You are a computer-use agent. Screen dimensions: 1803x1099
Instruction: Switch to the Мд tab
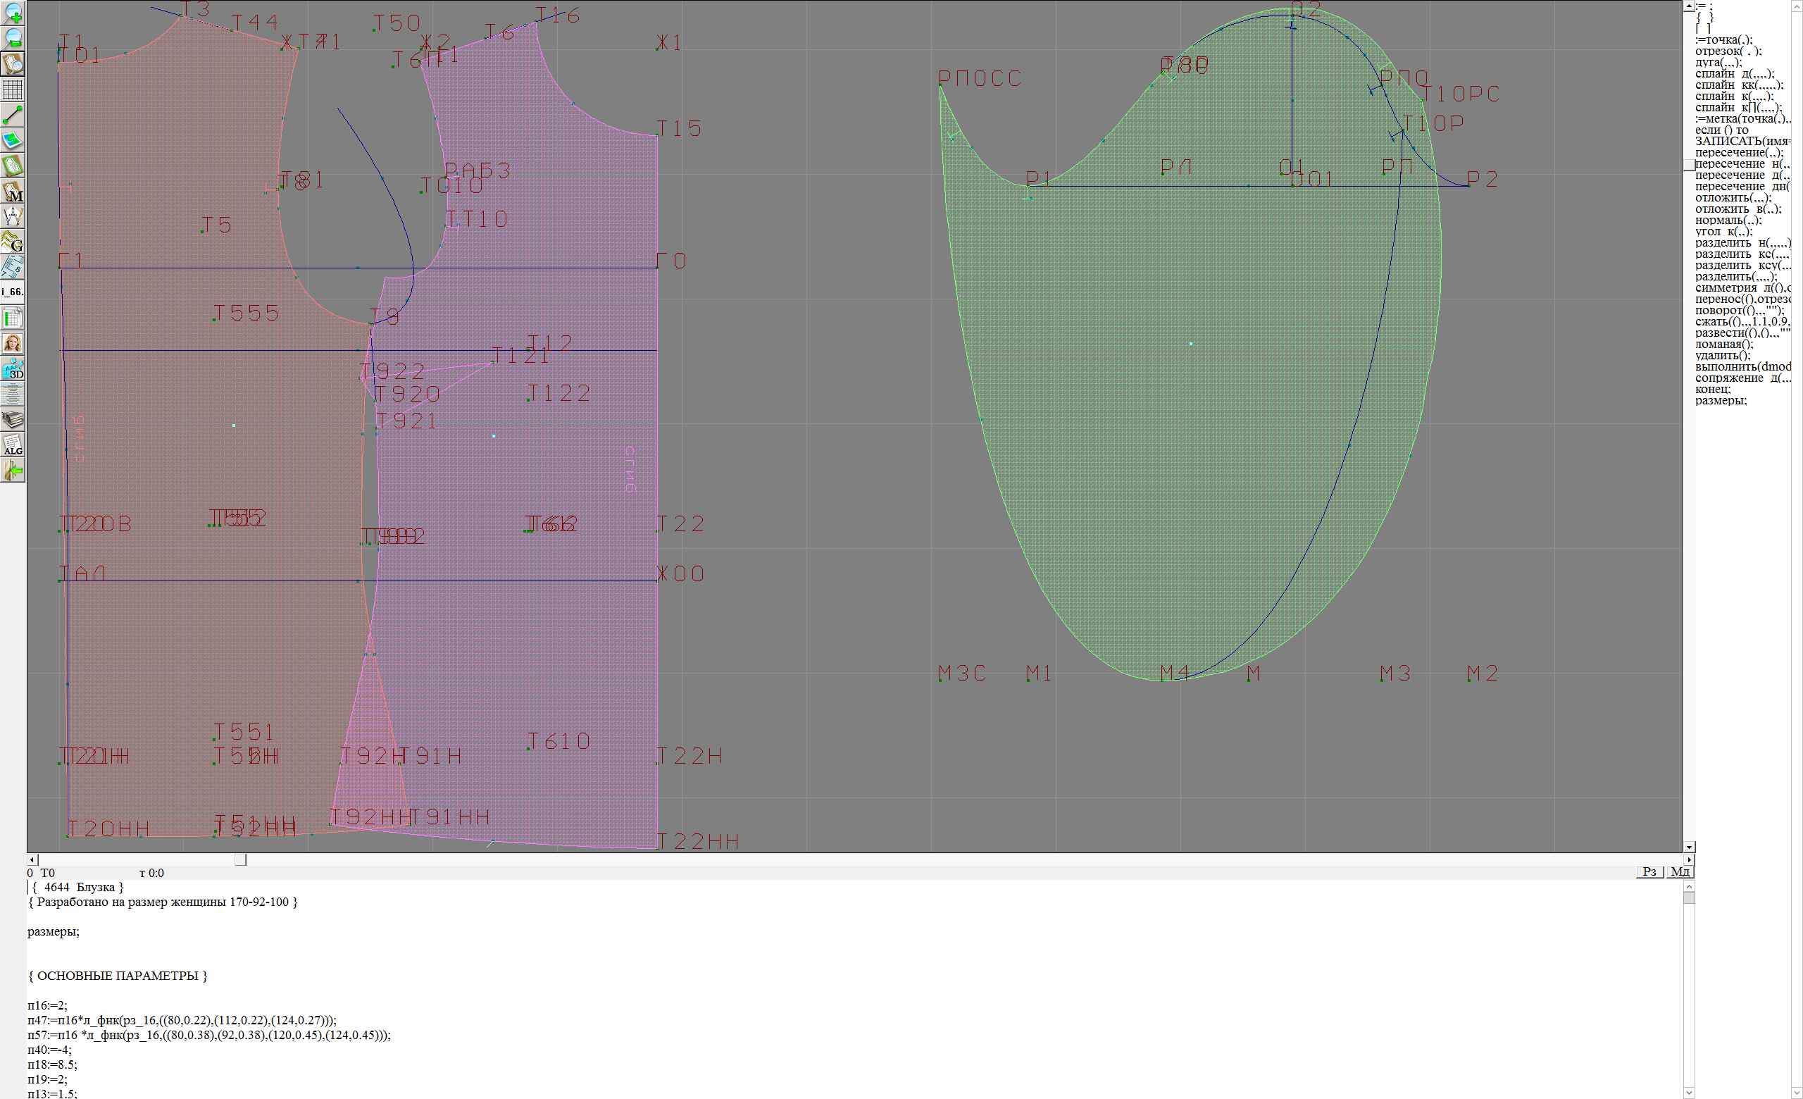click(x=1680, y=871)
